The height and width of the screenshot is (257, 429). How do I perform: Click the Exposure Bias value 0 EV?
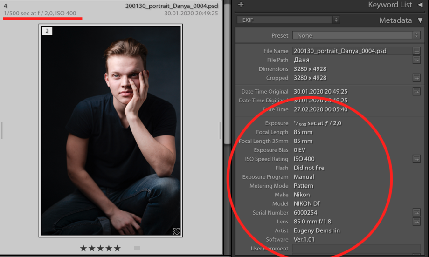pyautogui.click(x=299, y=150)
